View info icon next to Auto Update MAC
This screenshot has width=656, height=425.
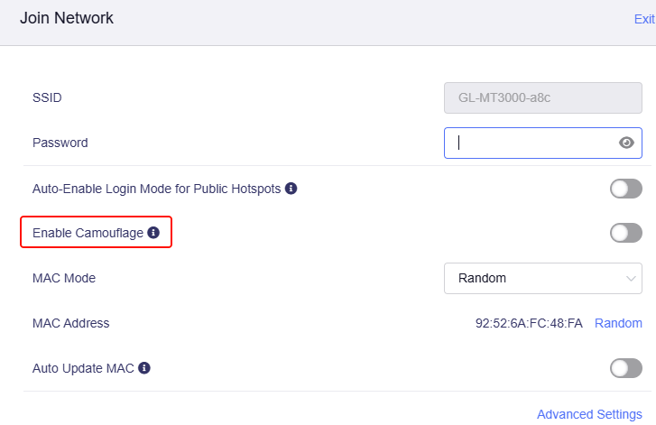pos(144,367)
